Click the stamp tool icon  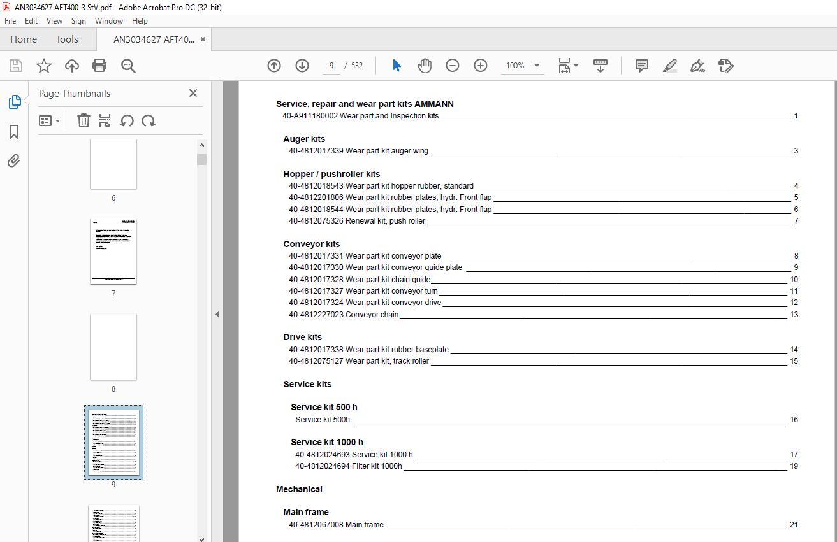tap(725, 66)
